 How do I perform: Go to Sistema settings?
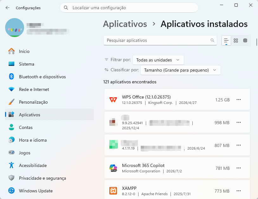click(x=49, y=64)
